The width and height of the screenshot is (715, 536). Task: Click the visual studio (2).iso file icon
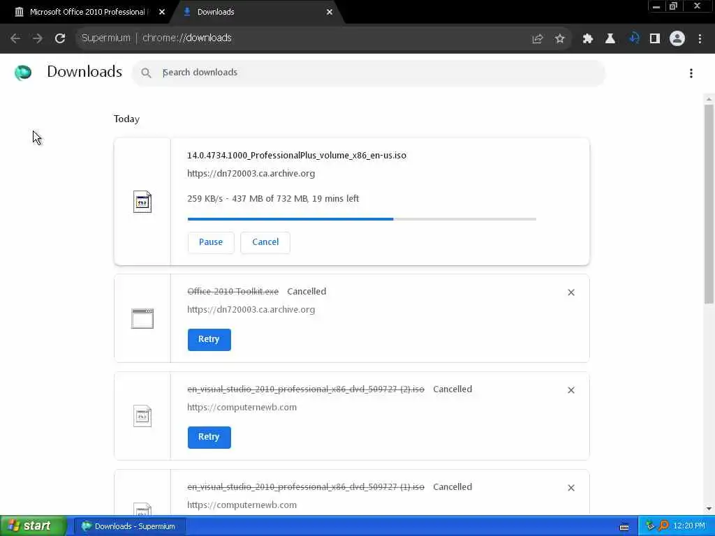coord(142,416)
